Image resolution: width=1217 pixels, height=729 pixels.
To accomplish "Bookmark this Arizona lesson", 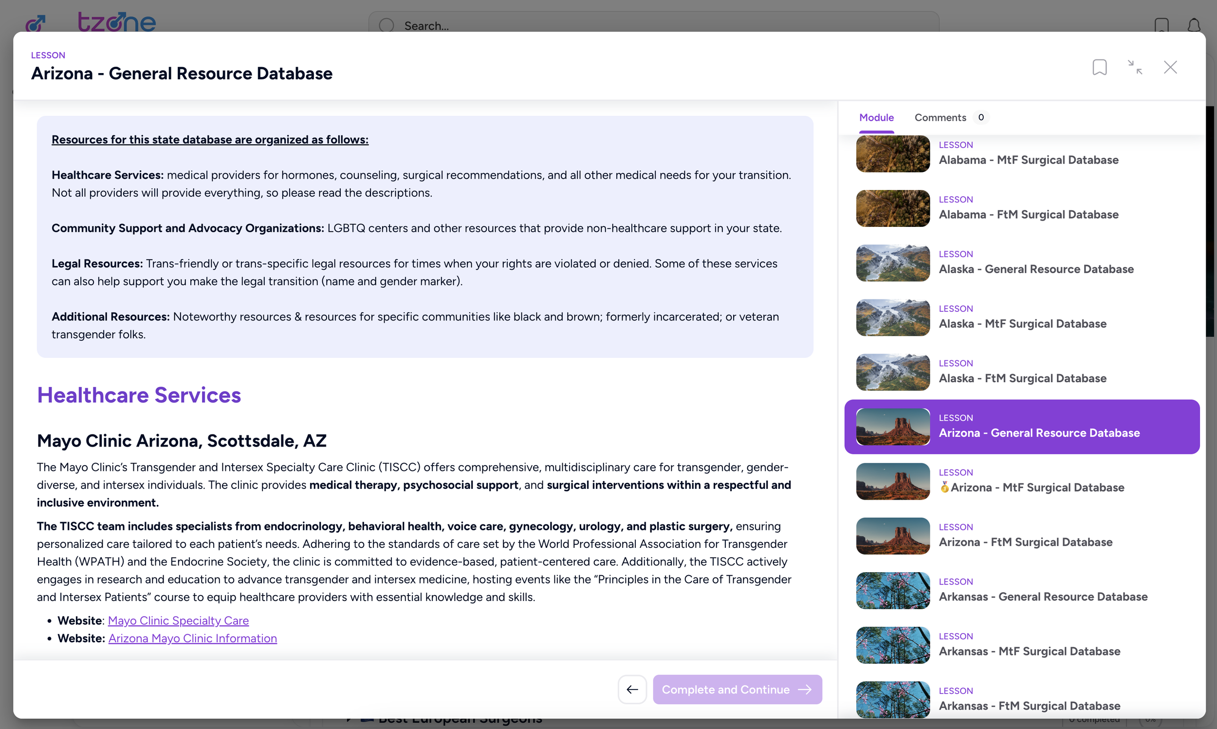I will click(x=1099, y=67).
